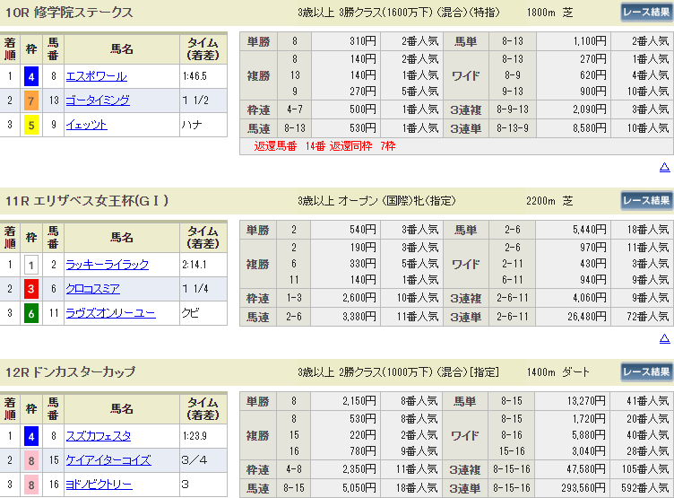Click 11R 3連単 popularity 72番人気
This screenshot has width=674, height=498.
(647, 318)
